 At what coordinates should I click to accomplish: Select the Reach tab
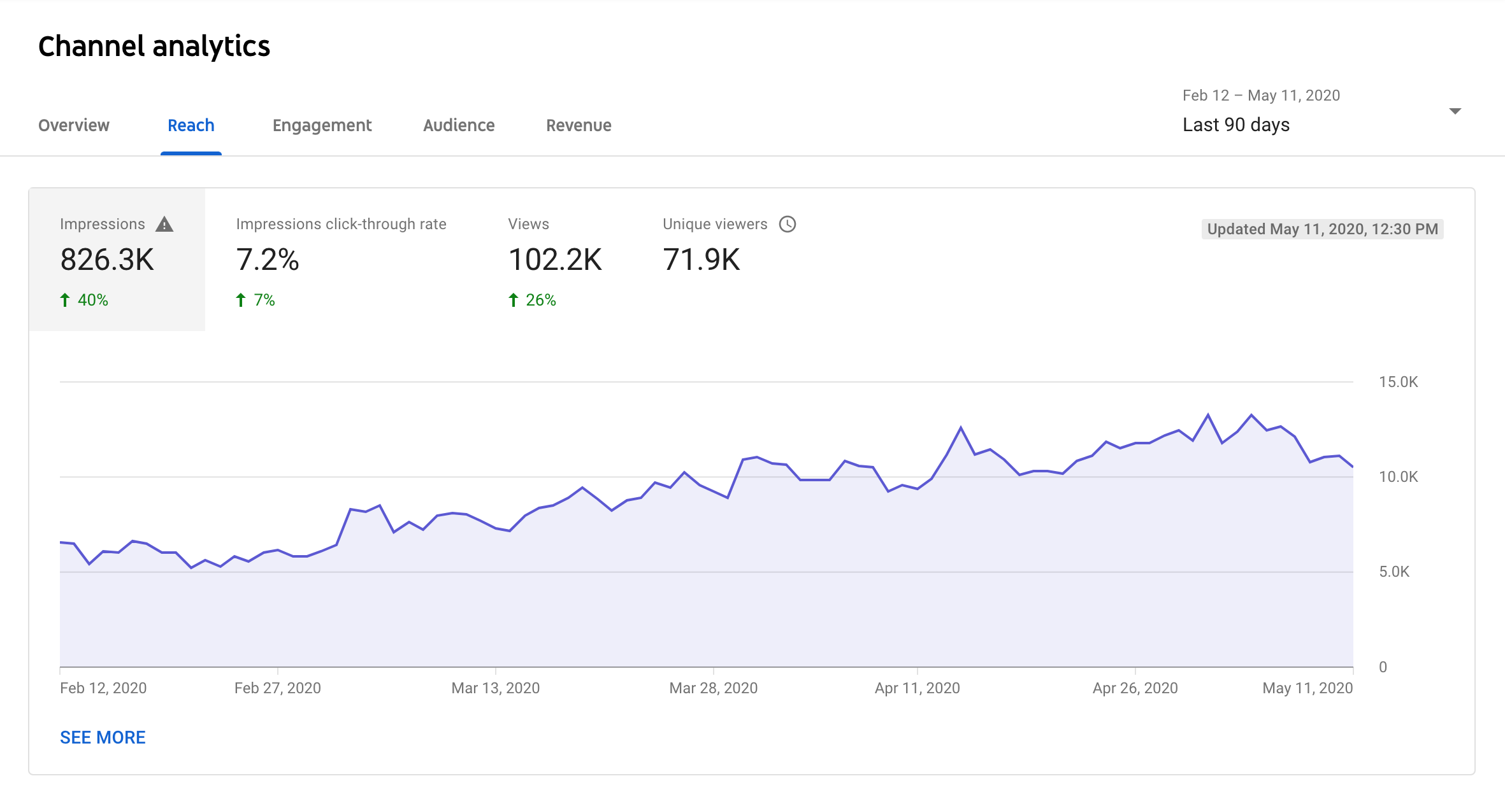coord(191,125)
